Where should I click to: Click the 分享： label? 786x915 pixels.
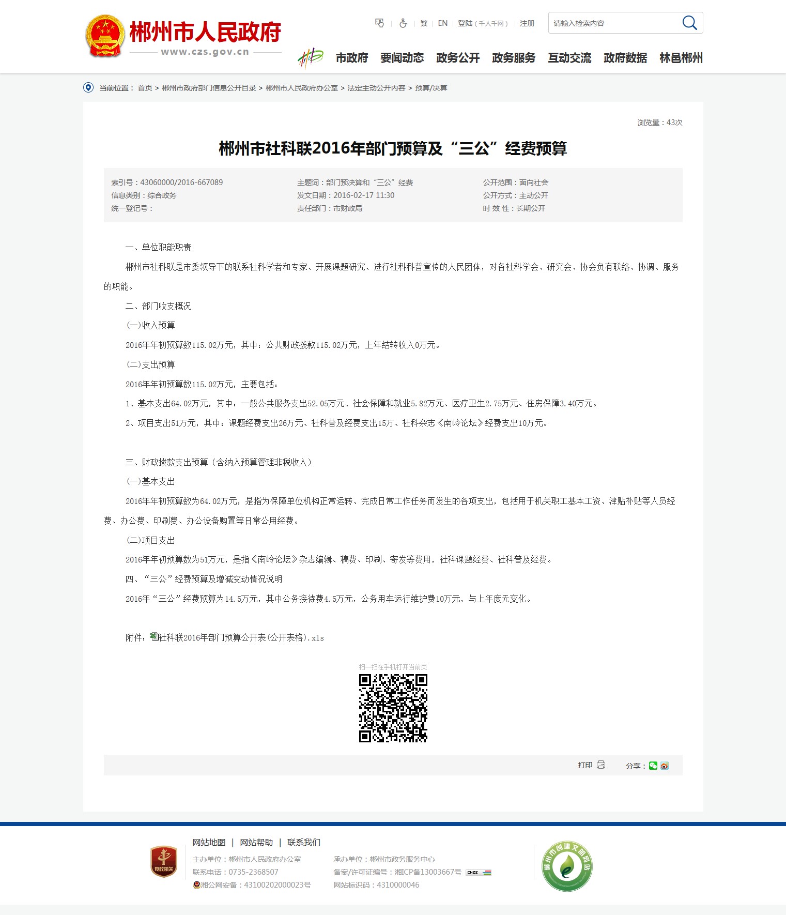(x=636, y=766)
